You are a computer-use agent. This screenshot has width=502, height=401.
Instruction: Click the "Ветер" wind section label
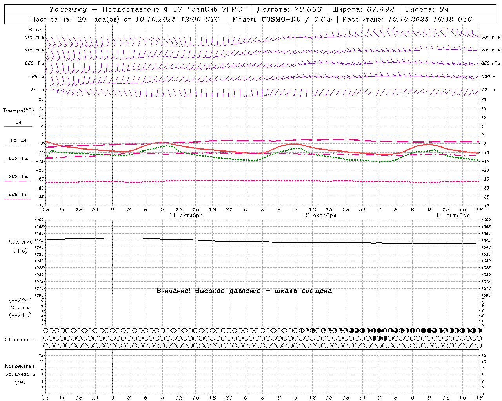(x=36, y=30)
